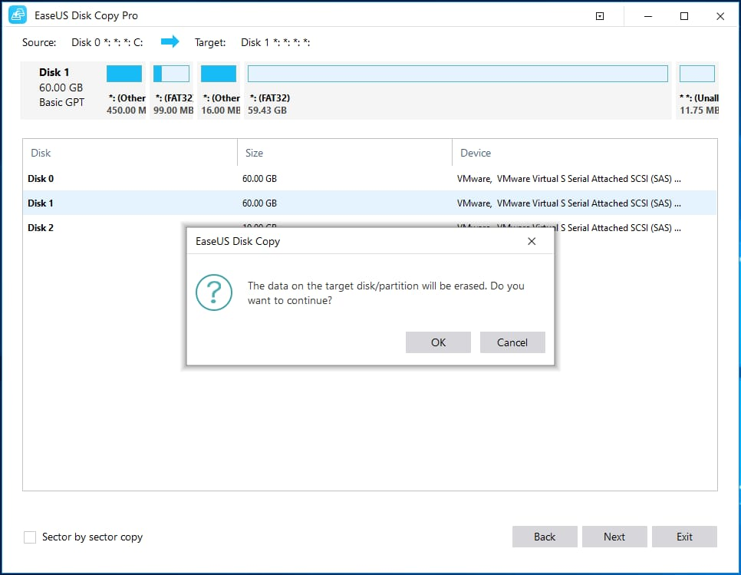Click the Size column header
The height and width of the screenshot is (575, 741).
pyautogui.click(x=252, y=153)
